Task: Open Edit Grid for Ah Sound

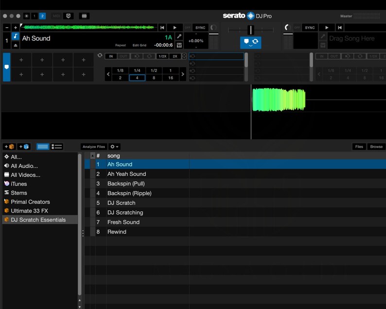Action: 140,45
